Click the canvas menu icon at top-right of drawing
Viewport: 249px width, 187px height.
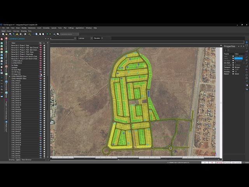click(221, 46)
